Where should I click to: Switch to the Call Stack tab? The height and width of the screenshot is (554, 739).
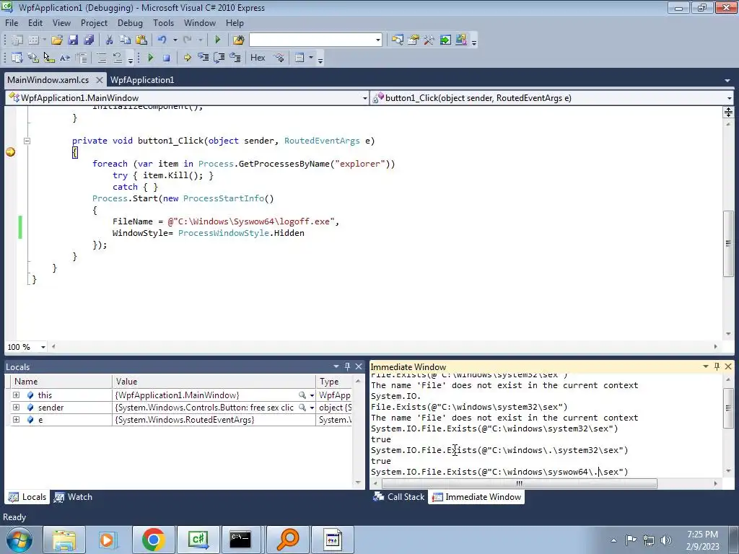398,497
